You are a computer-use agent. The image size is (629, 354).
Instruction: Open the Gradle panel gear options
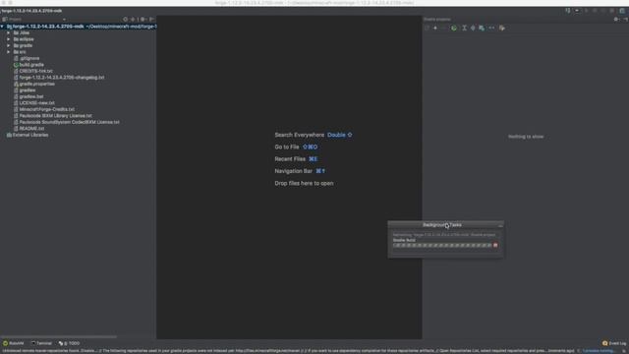click(x=616, y=20)
